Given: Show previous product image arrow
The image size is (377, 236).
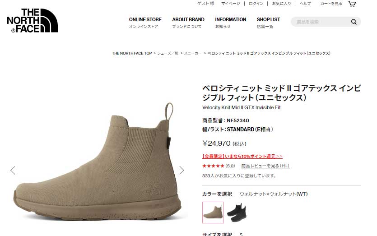Looking at the screenshot, I should (13, 170).
